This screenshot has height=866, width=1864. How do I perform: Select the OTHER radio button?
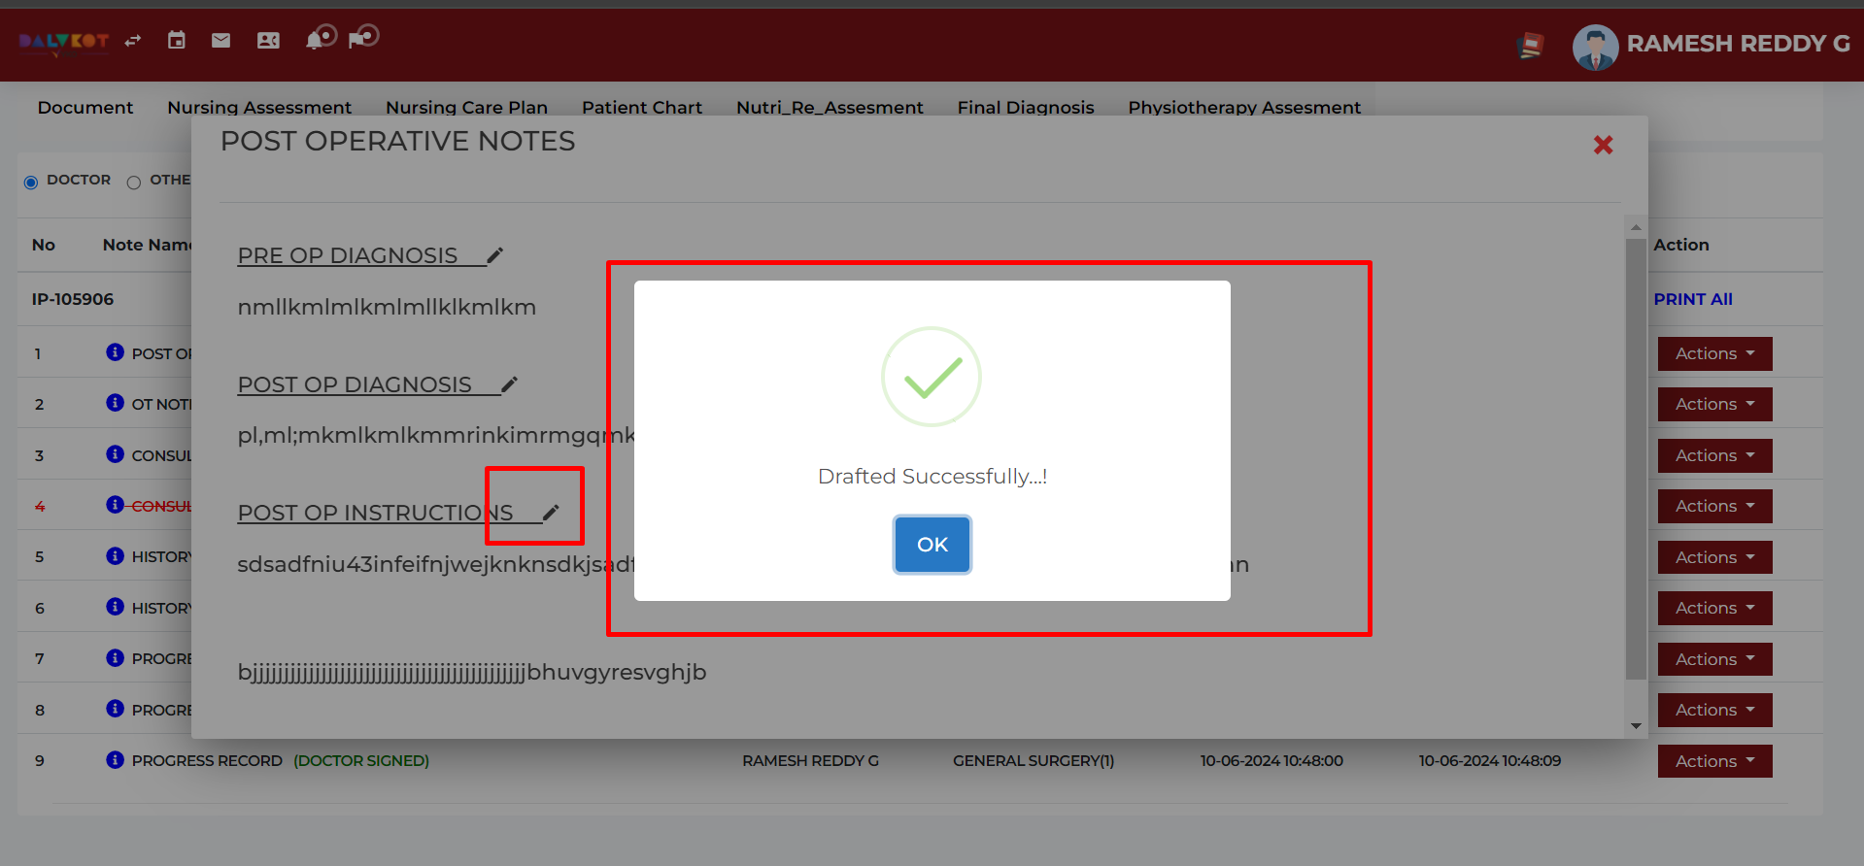pos(134,183)
